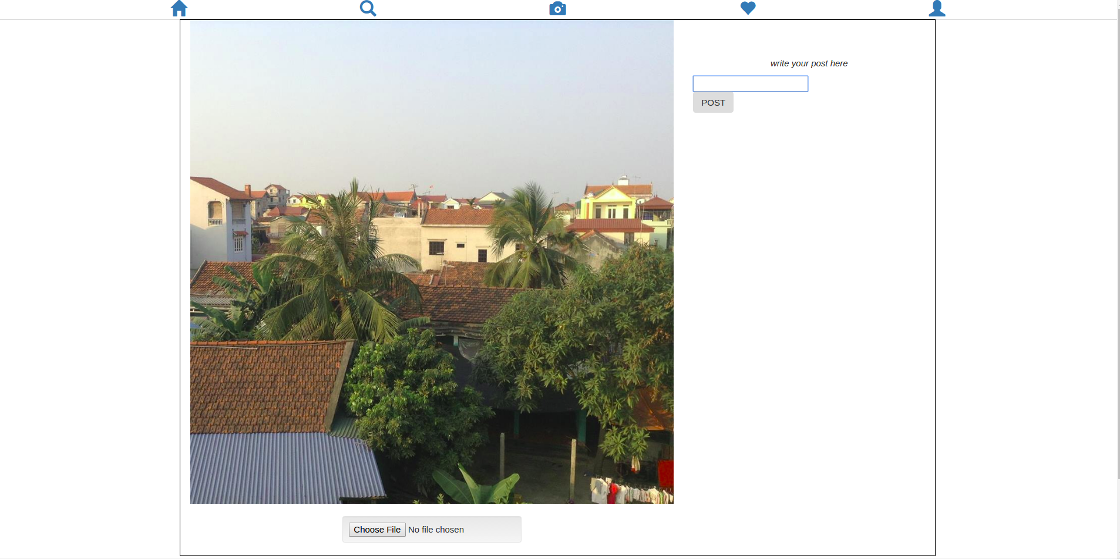Open the camera upload icon
1120x559 pixels.
click(x=558, y=8)
